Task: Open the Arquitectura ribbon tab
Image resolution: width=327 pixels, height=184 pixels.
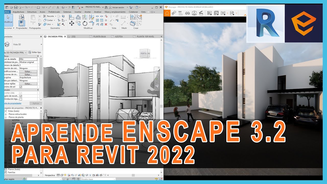Action: 18,12
